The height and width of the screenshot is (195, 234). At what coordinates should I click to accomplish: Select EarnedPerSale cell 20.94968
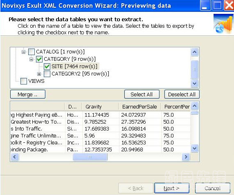click(x=140, y=149)
